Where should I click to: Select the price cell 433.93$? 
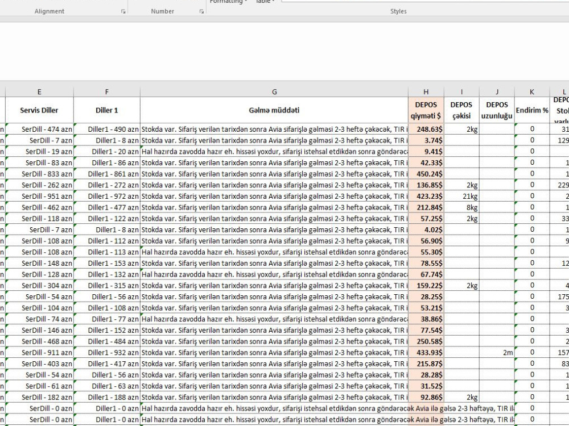pyautogui.click(x=426, y=353)
